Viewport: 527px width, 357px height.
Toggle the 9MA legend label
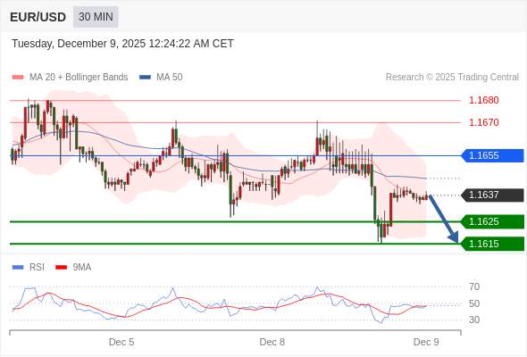click(x=82, y=268)
